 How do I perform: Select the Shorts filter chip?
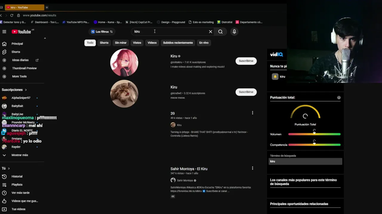tap(104, 43)
